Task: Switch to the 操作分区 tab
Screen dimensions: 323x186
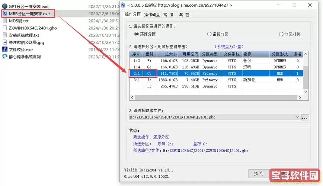Action: [132, 15]
